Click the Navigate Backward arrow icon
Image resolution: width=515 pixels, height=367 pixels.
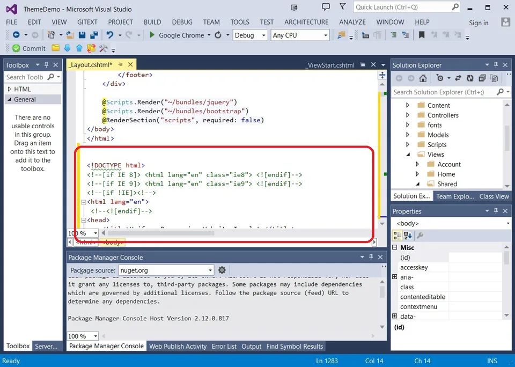[x=16, y=35]
